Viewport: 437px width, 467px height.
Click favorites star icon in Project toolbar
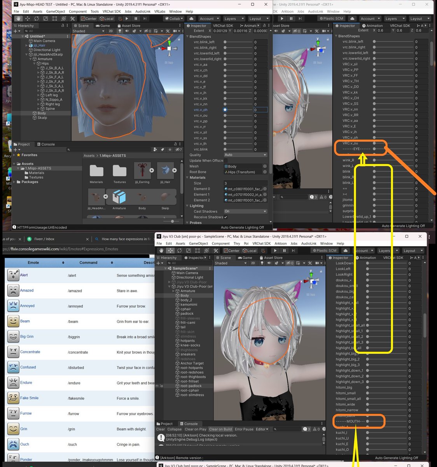click(170, 149)
